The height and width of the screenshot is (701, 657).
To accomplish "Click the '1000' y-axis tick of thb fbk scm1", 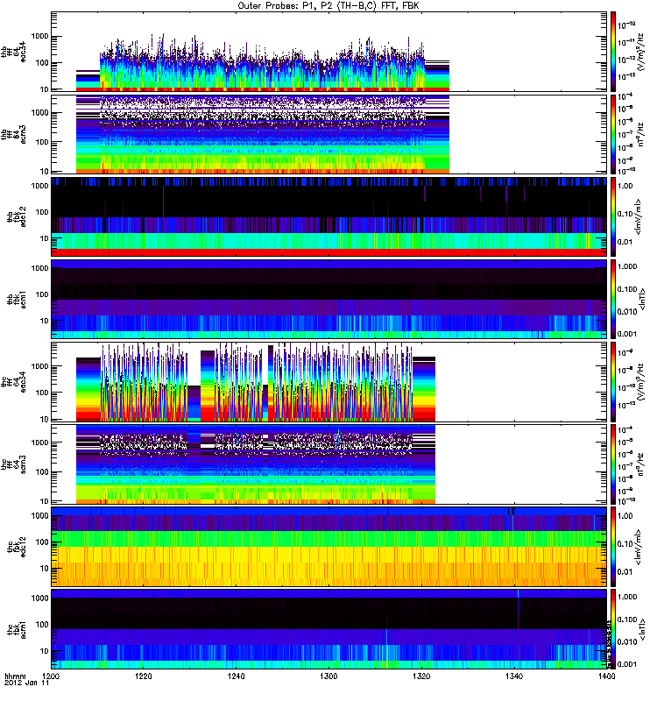I will click(39, 268).
